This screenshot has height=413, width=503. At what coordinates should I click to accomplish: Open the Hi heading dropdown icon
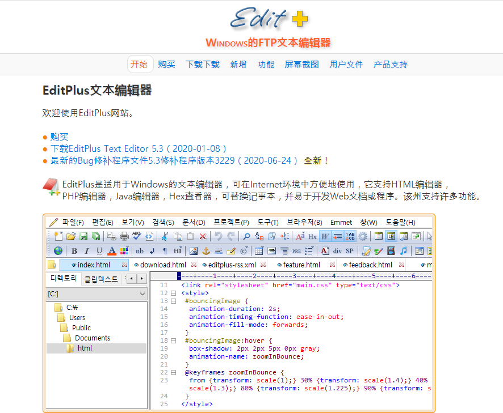tap(177, 250)
